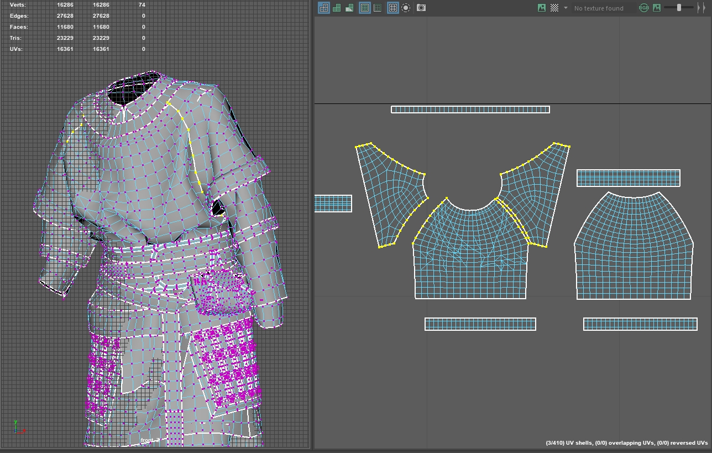Click the front label in the viewport
This screenshot has height=453, width=712.
pyautogui.click(x=147, y=439)
